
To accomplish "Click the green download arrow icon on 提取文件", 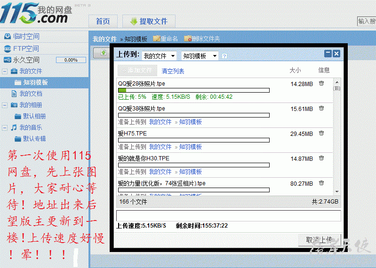I will pyautogui.click(x=133, y=22).
